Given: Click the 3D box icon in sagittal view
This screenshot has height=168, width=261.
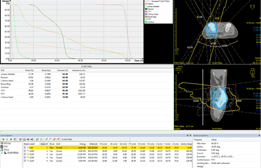Looking at the screenshot, I should (179, 69).
